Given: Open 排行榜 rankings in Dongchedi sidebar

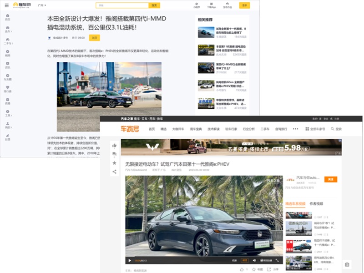Looking at the screenshot, I should pos(8,89).
